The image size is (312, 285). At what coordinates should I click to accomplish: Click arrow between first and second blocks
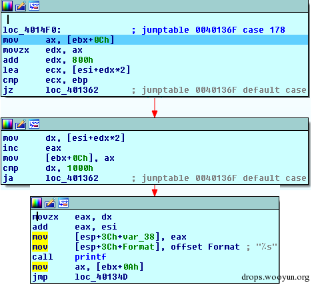(155, 108)
